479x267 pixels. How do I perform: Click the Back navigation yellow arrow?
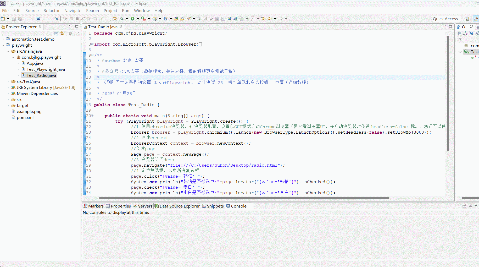[269, 19]
